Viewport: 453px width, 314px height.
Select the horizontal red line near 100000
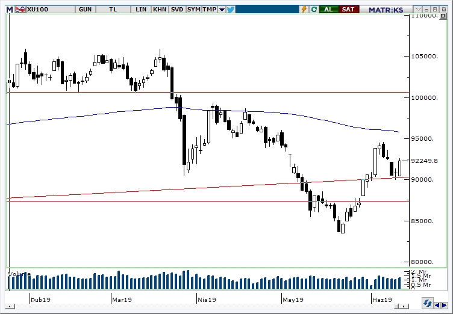208,93
